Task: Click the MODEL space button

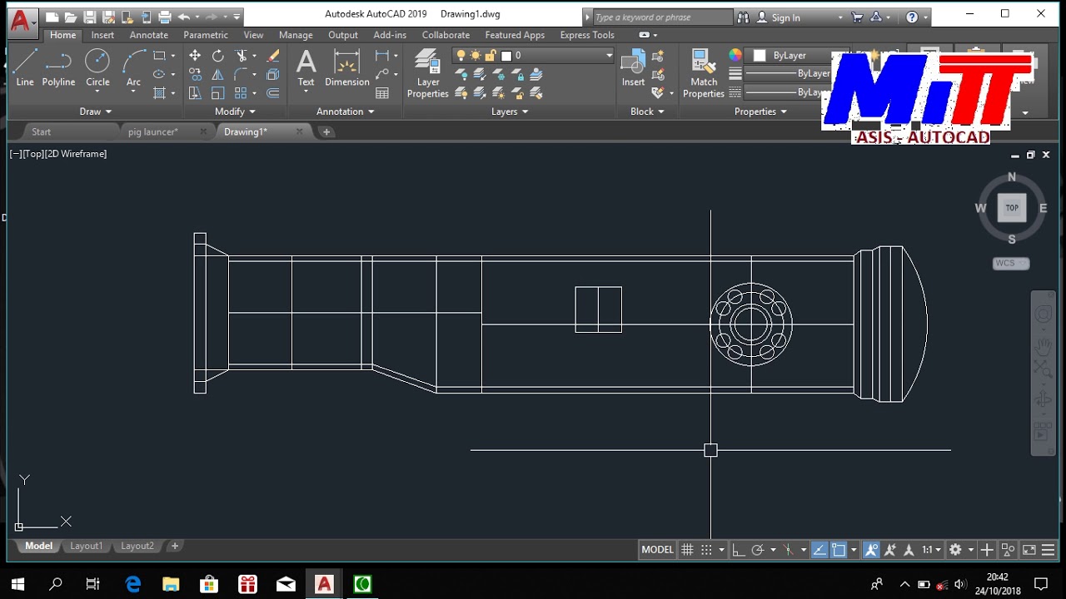Action: click(x=657, y=550)
